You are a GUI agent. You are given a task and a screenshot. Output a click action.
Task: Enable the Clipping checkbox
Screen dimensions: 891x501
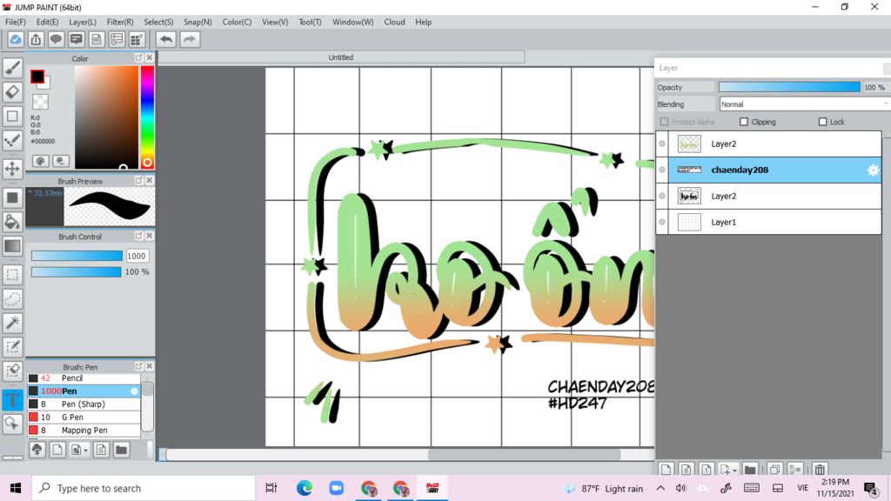[744, 122]
